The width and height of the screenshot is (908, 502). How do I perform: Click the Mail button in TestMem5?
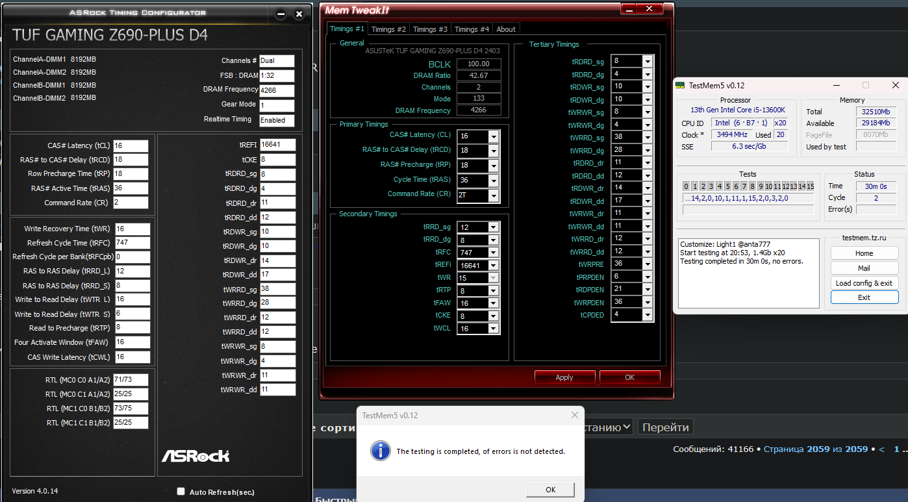pos(864,268)
